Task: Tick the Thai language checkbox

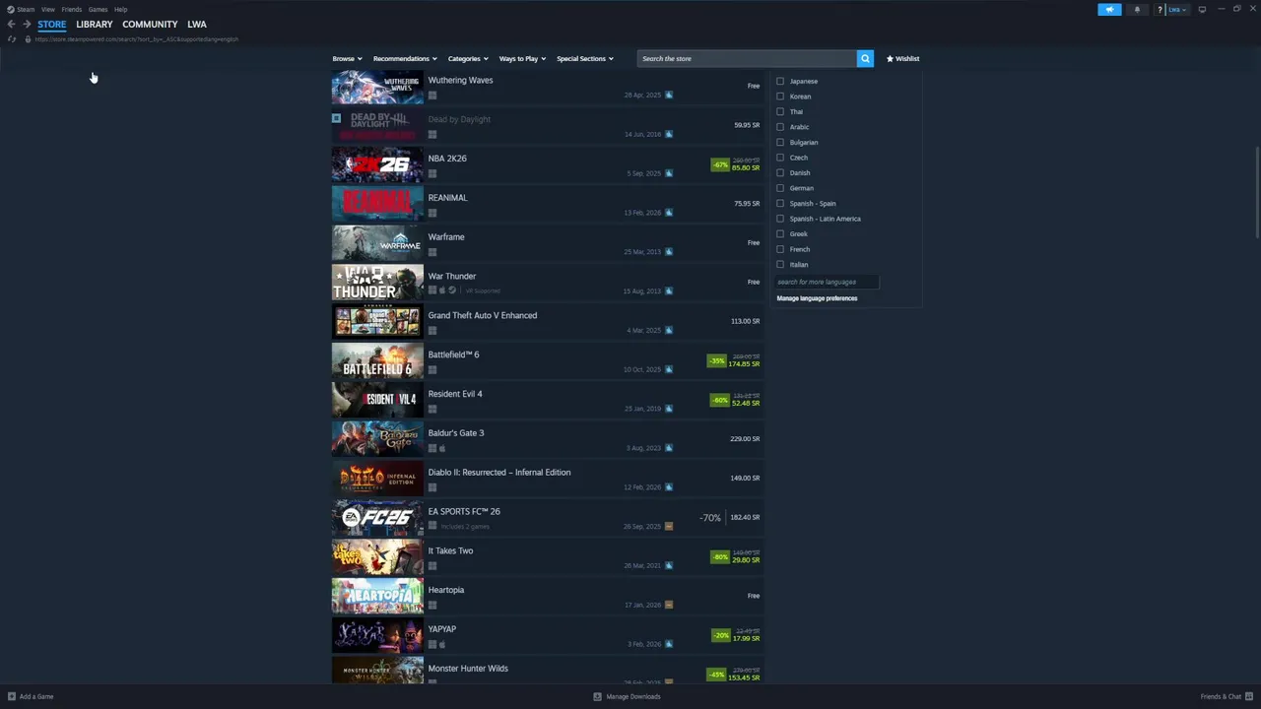Action: tap(780, 111)
